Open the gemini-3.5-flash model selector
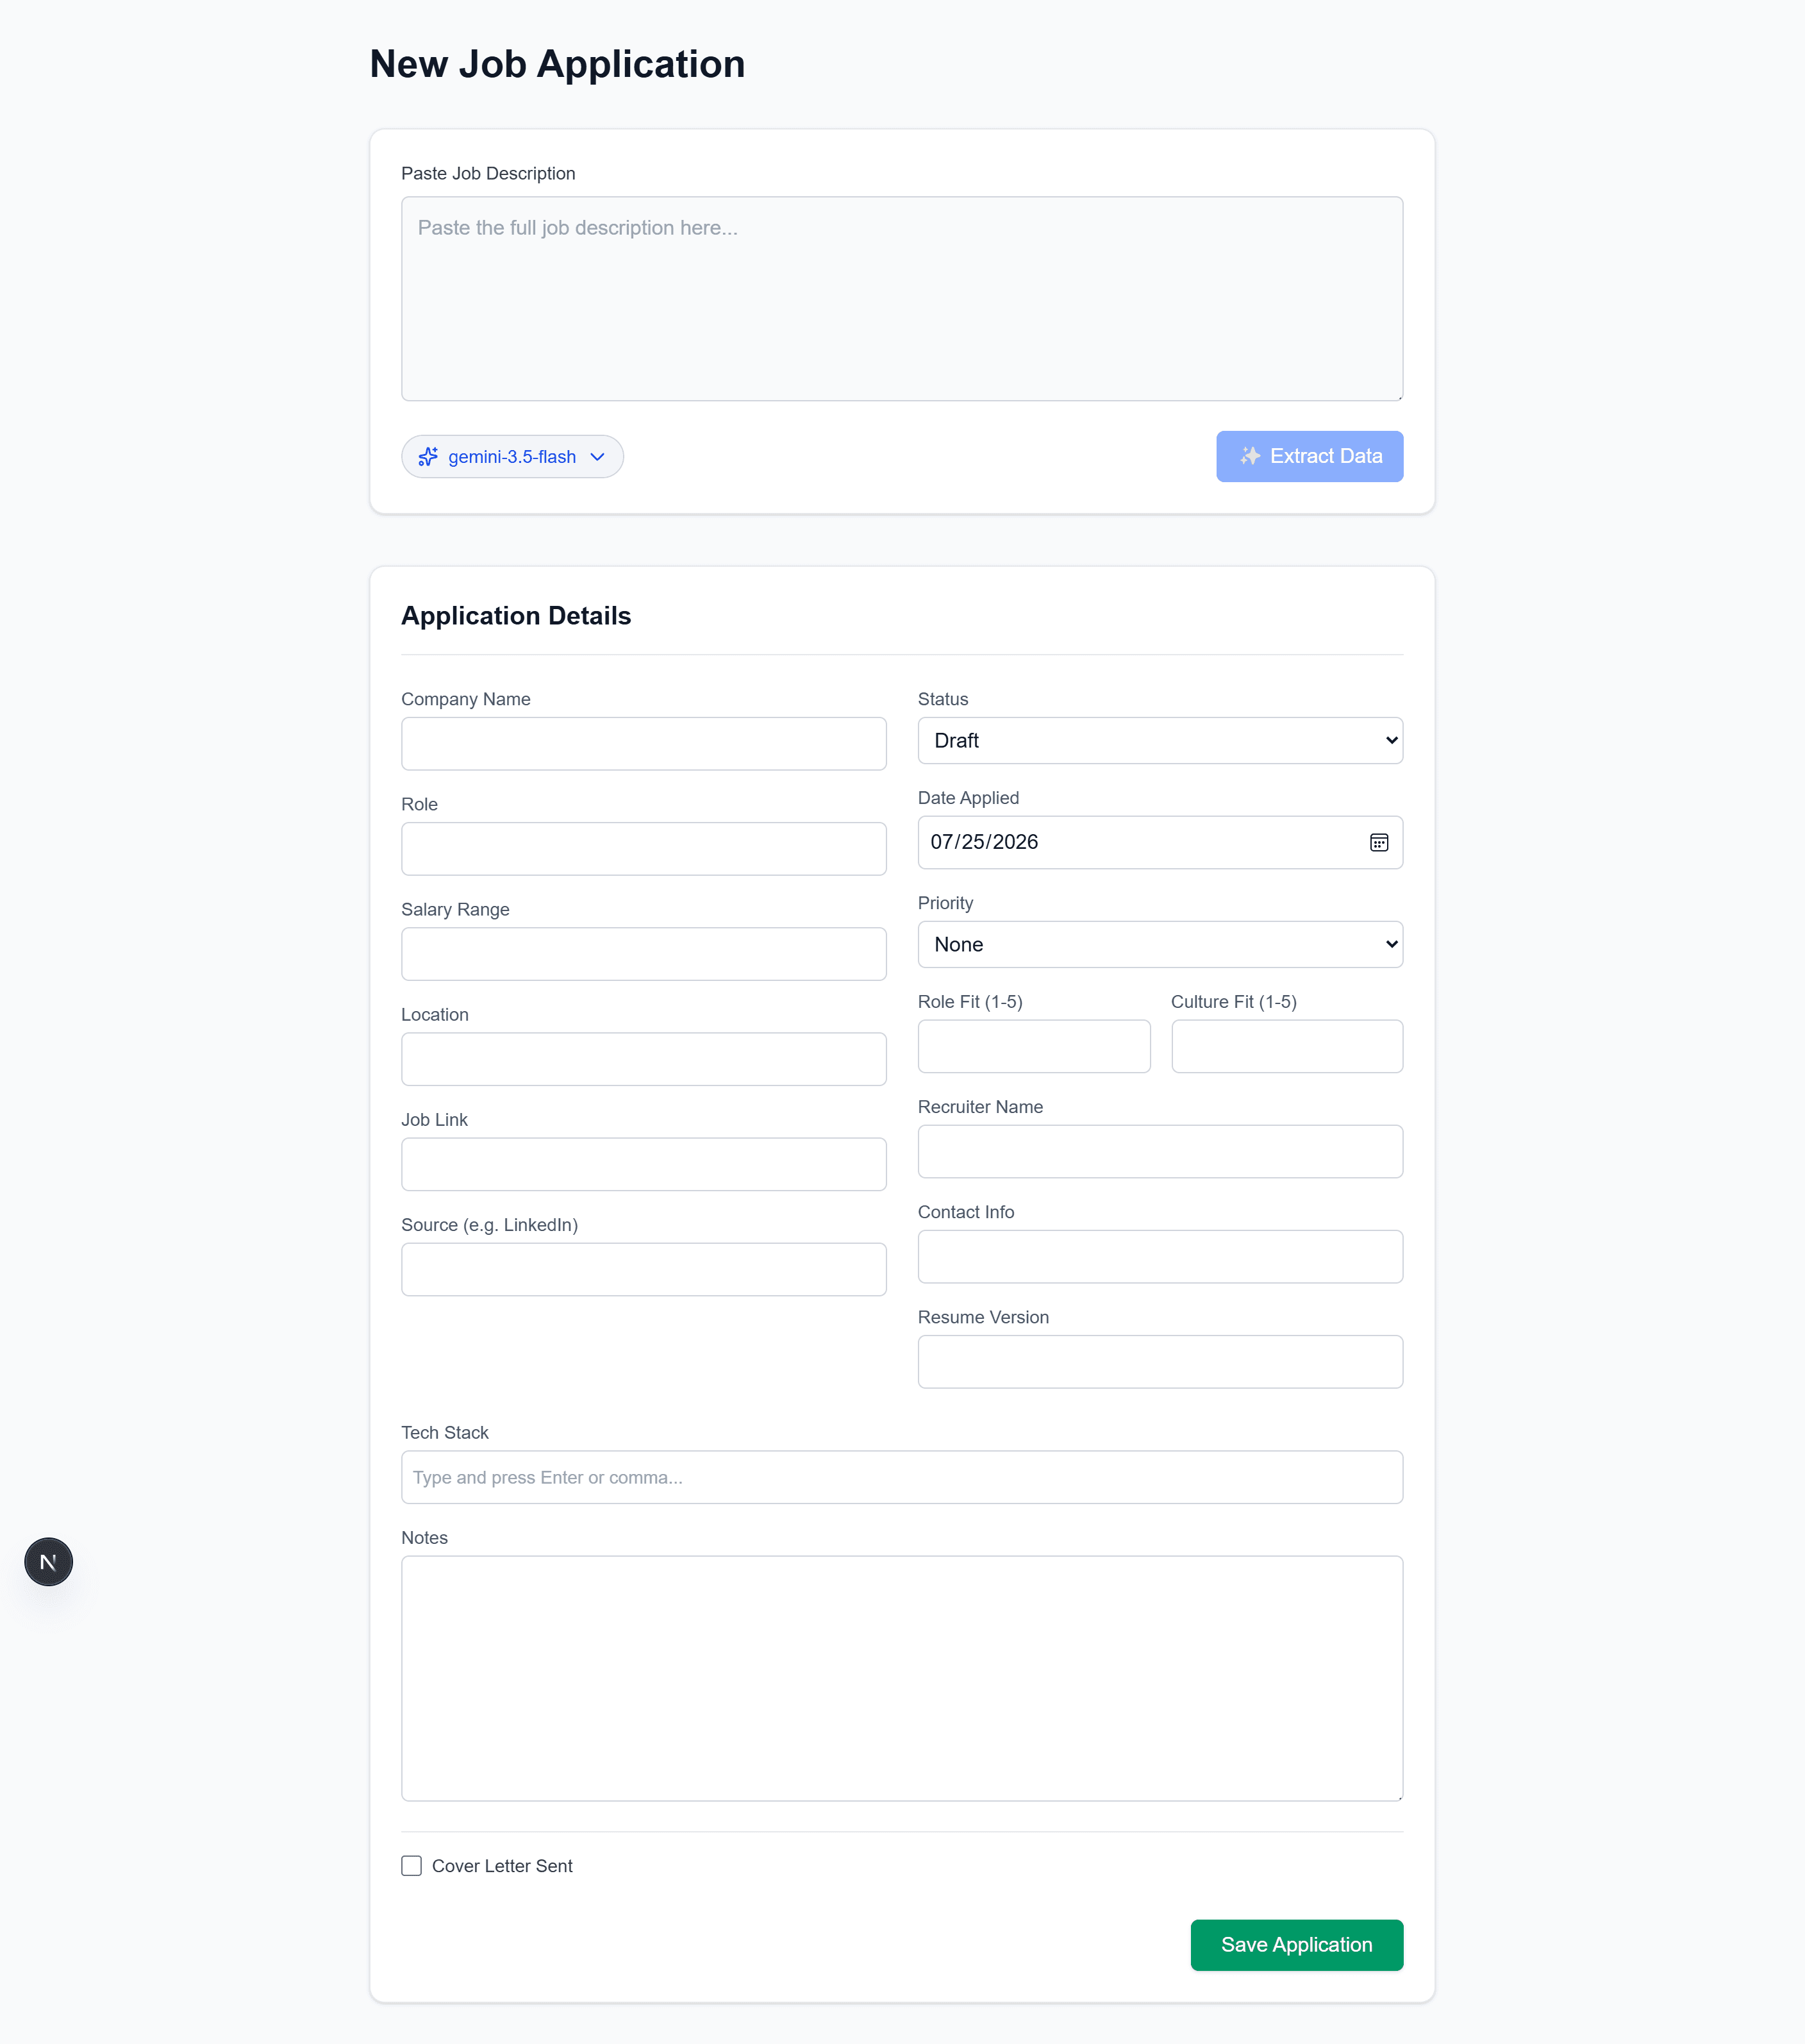This screenshot has height=2044, width=1805. pyautogui.click(x=512, y=457)
